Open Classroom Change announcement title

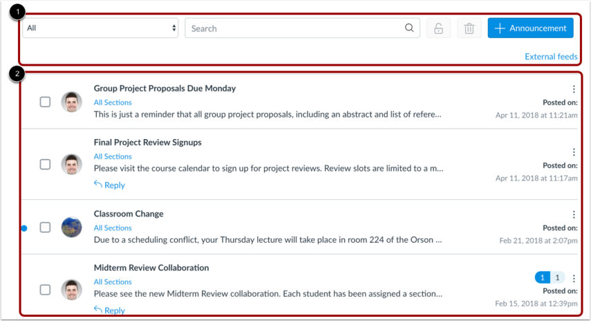pos(129,214)
